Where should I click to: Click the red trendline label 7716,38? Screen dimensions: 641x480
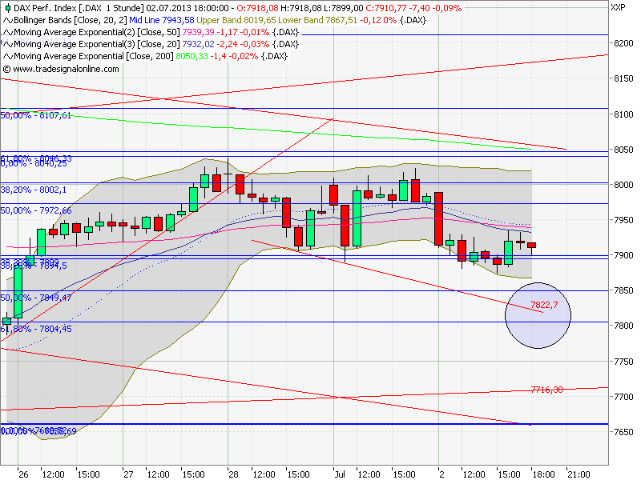click(546, 390)
